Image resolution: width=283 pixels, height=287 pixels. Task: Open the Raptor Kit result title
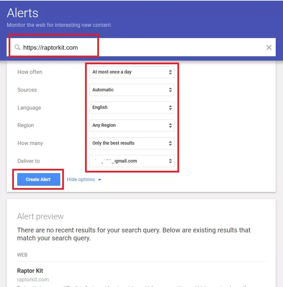(30, 271)
